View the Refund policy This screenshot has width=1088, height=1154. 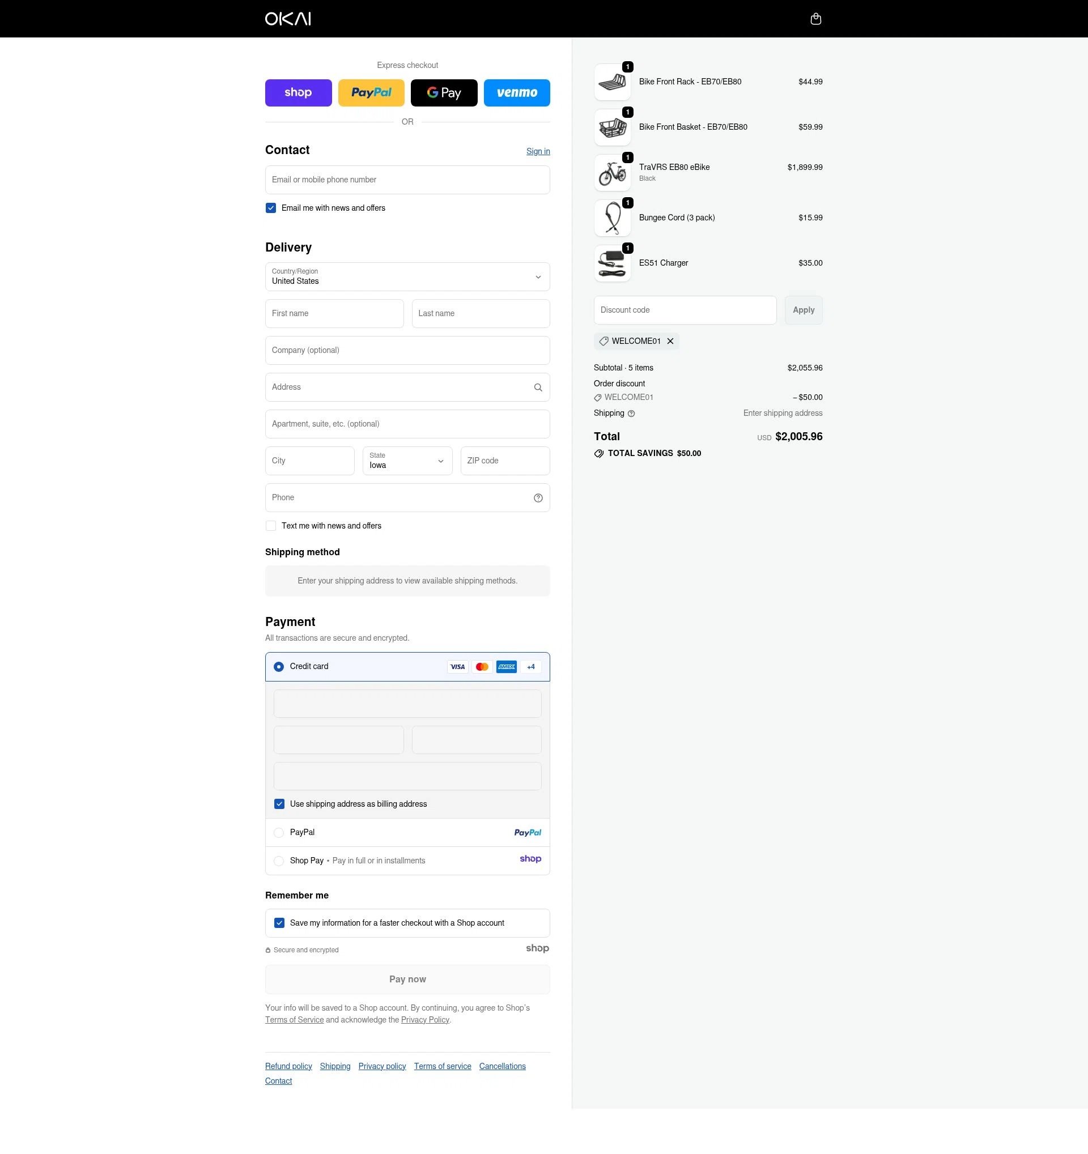click(288, 1066)
